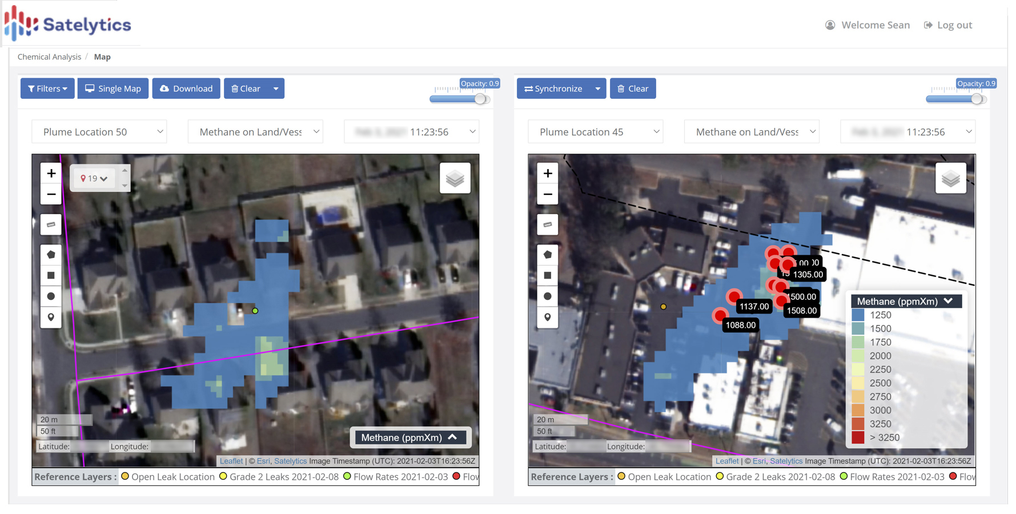
Task: Open the layers control on right map
Action: click(x=951, y=179)
